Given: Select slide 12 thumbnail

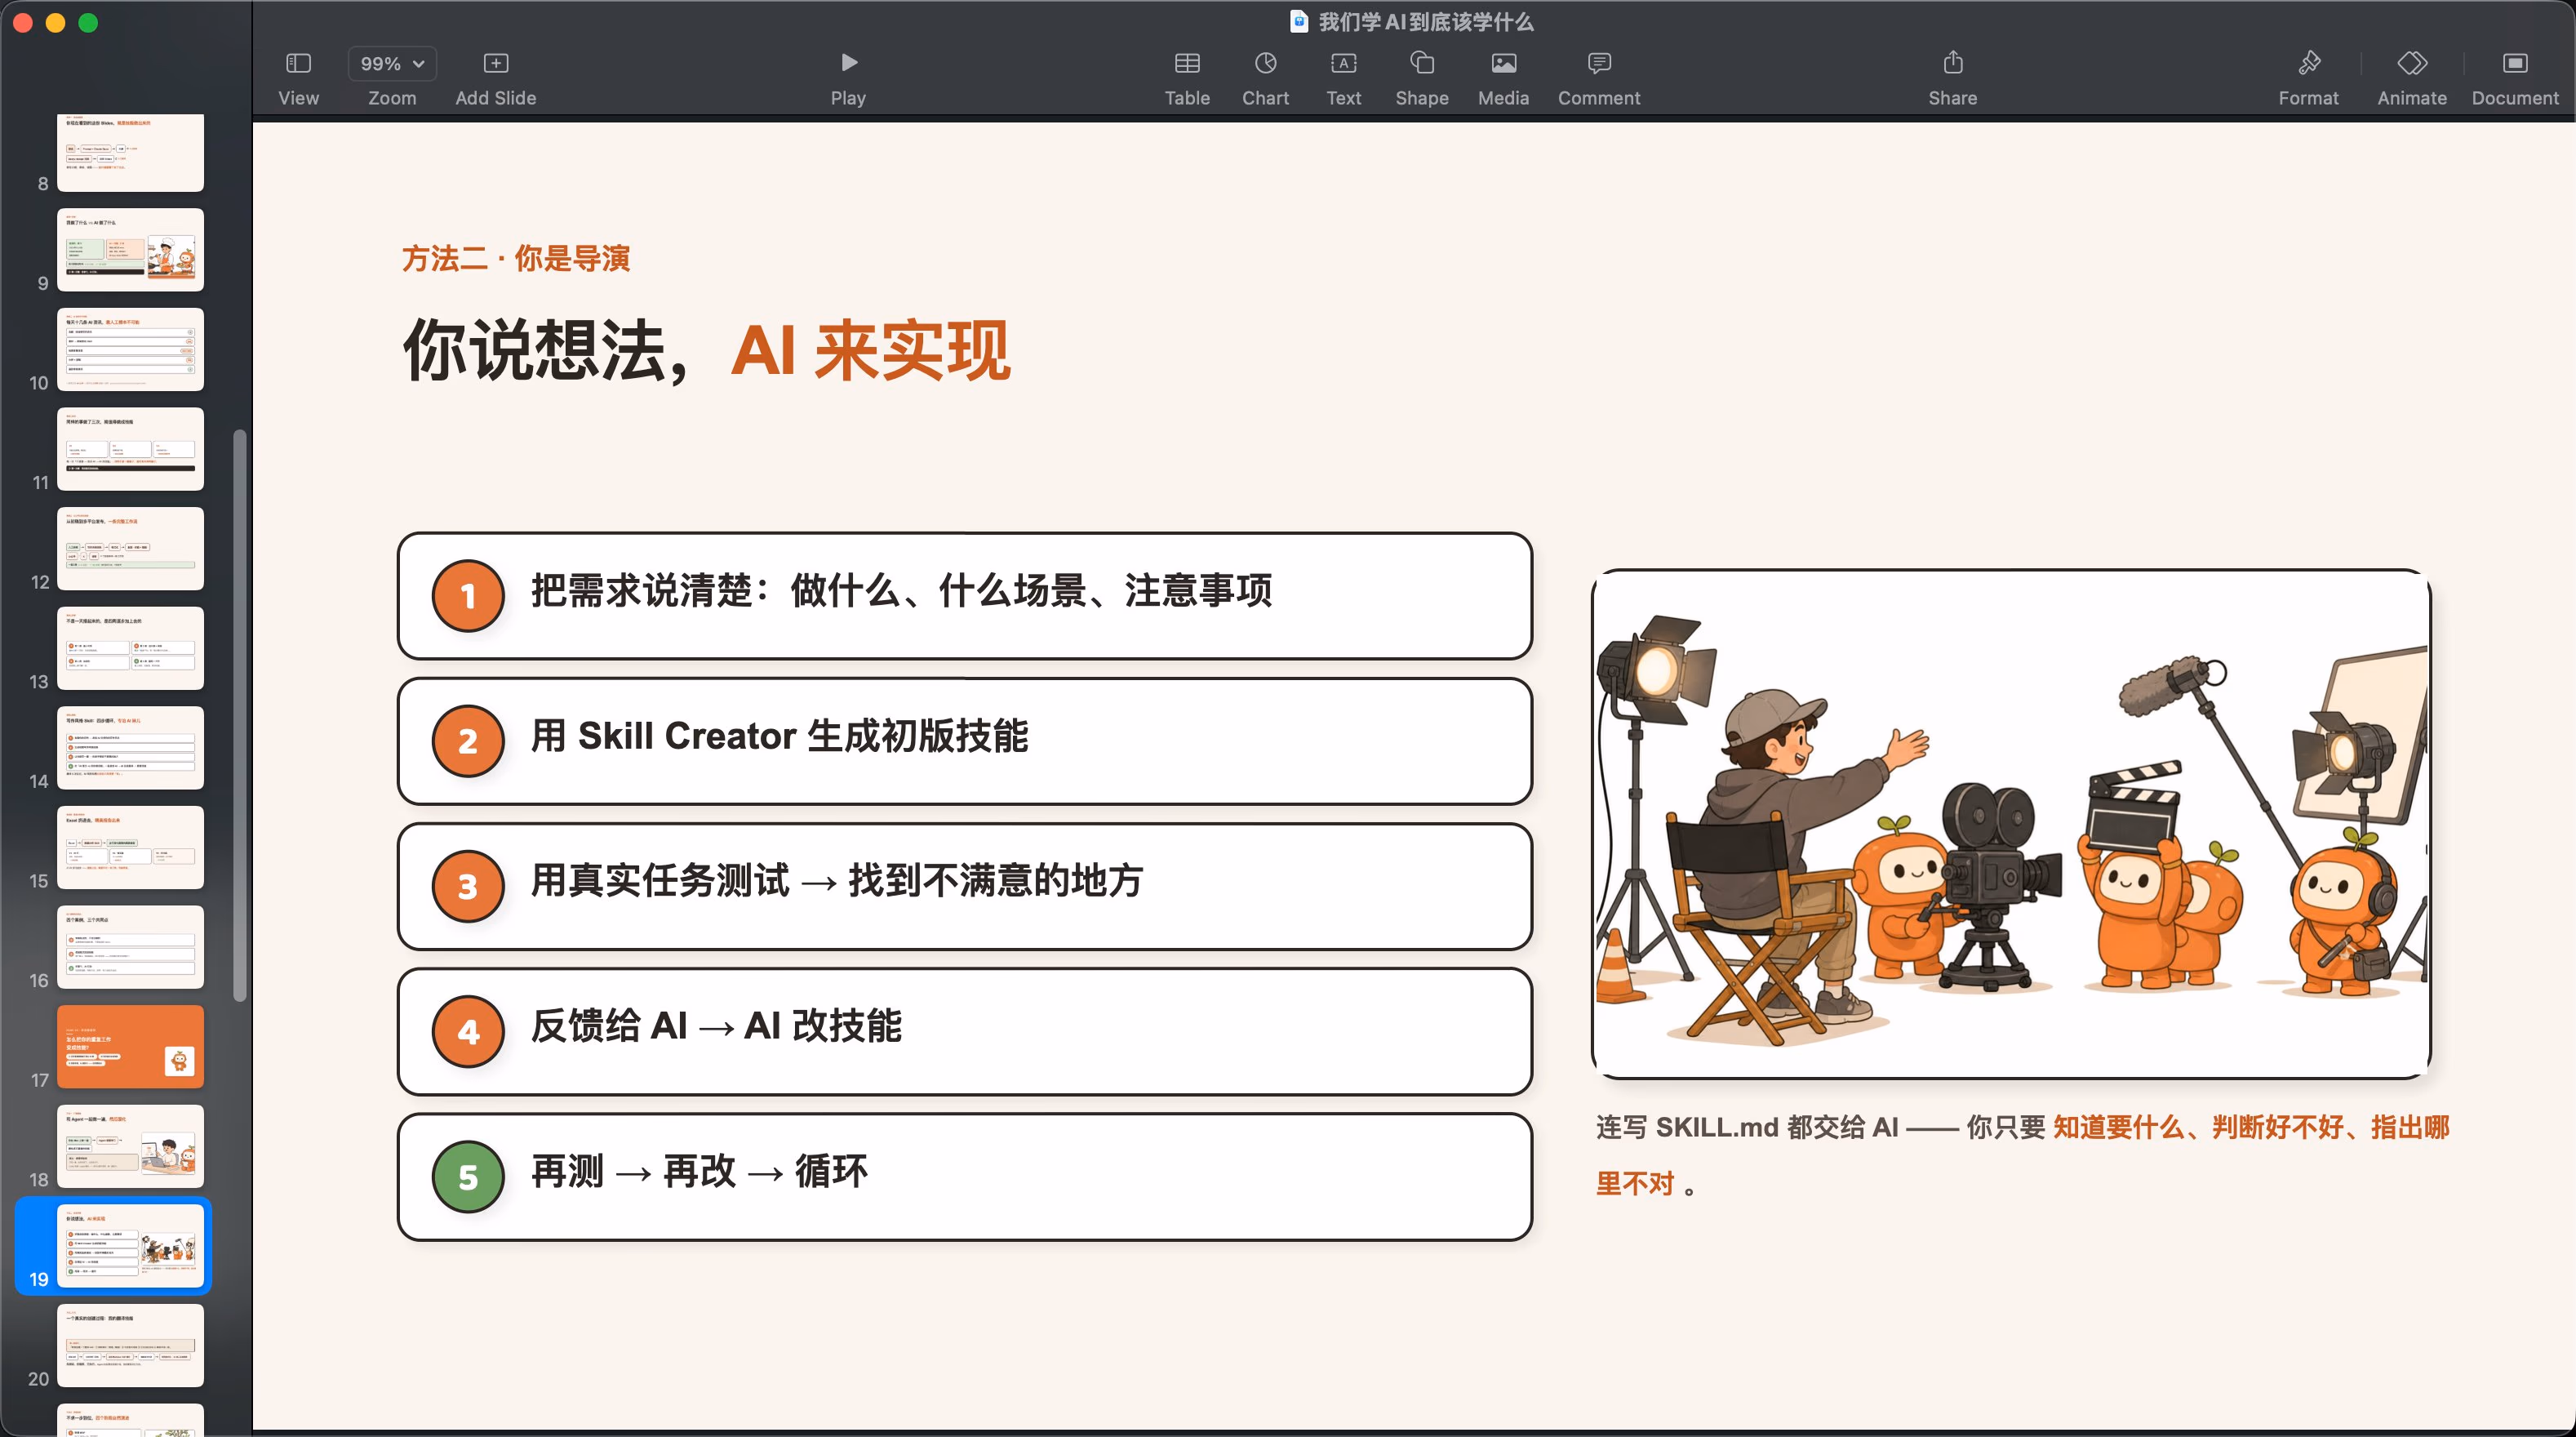Looking at the screenshot, I should click(130, 548).
